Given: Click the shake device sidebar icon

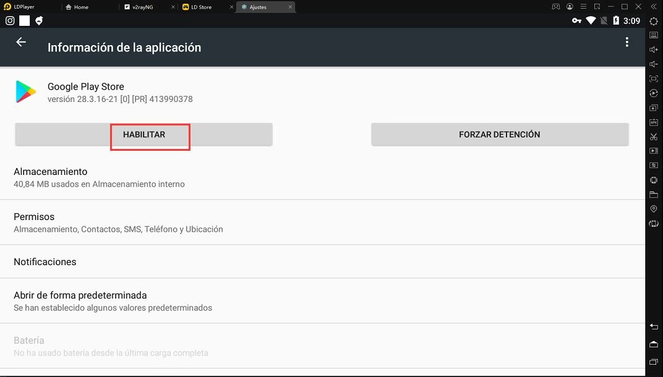Looking at the screenshot, I should pos(653,180).
